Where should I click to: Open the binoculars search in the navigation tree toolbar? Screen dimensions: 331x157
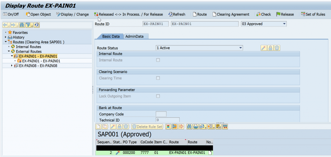coord(22,25)
